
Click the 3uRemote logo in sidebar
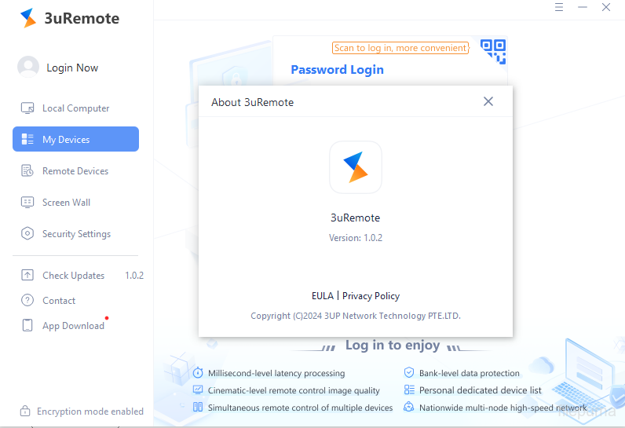(x=28, y=18)
